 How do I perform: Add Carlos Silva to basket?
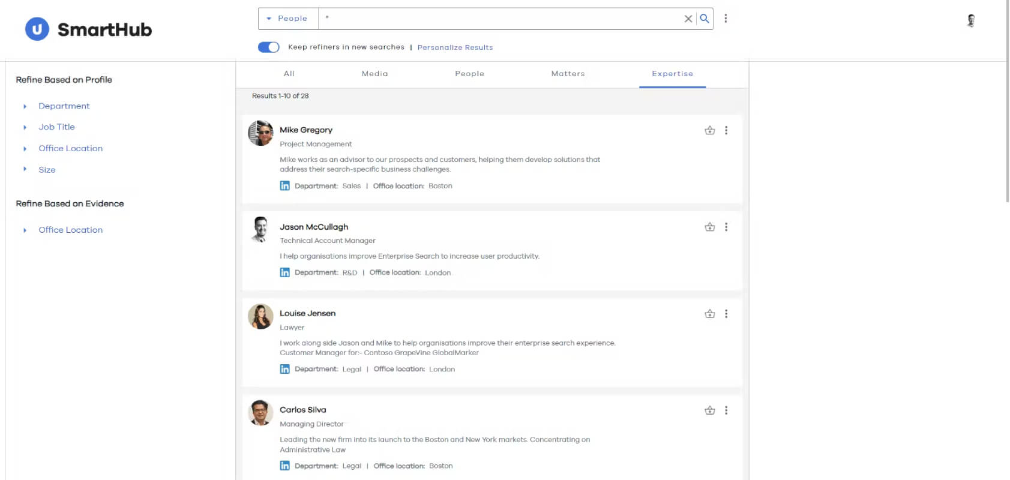click(x=709, y=410)
